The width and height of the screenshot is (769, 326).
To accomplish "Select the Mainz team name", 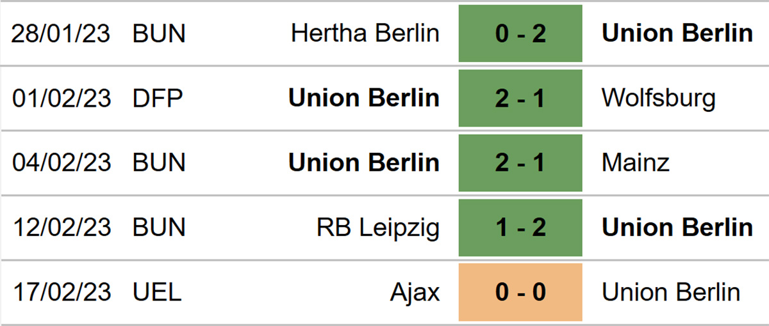I will tap(636, 162).
